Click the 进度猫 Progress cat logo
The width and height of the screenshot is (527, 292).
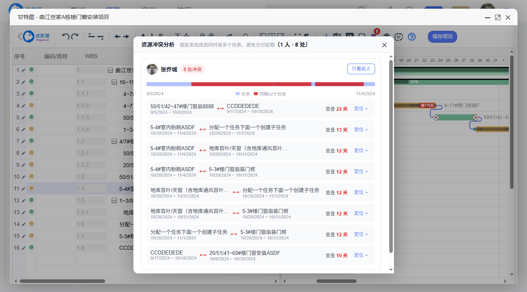[37, 36]
